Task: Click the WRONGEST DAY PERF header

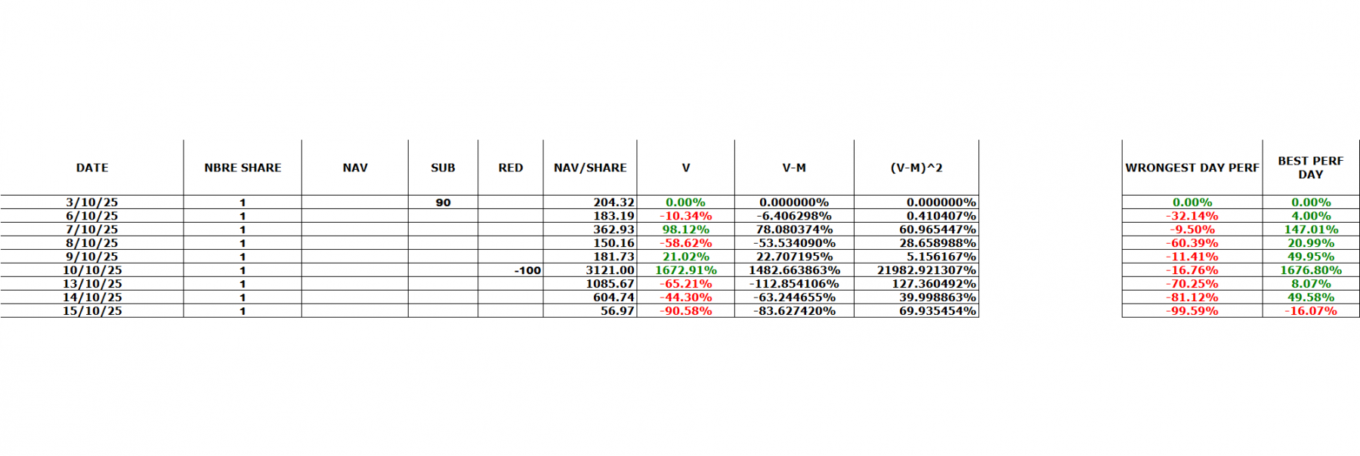Action: click(1192, 168)
